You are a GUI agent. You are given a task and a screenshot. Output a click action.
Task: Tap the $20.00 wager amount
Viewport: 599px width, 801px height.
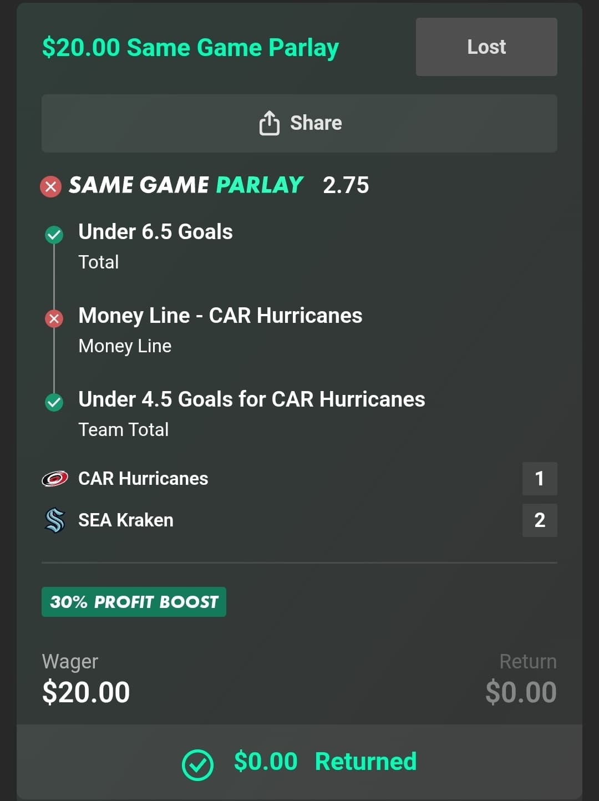(x=86, y=692)
